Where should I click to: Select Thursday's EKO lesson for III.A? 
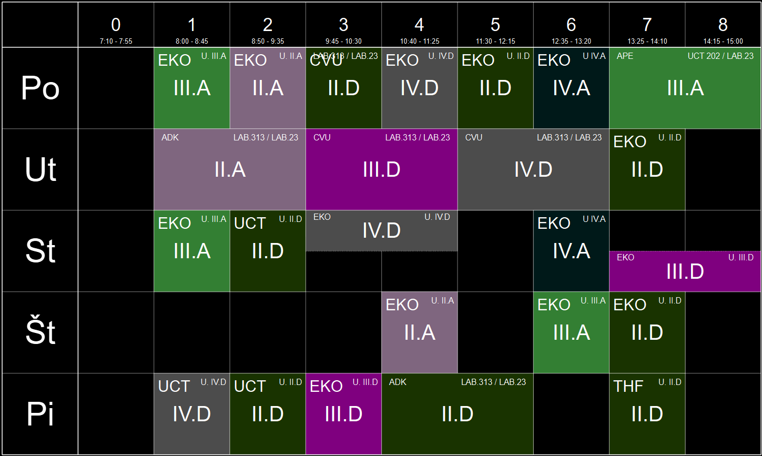coord(571,333)
